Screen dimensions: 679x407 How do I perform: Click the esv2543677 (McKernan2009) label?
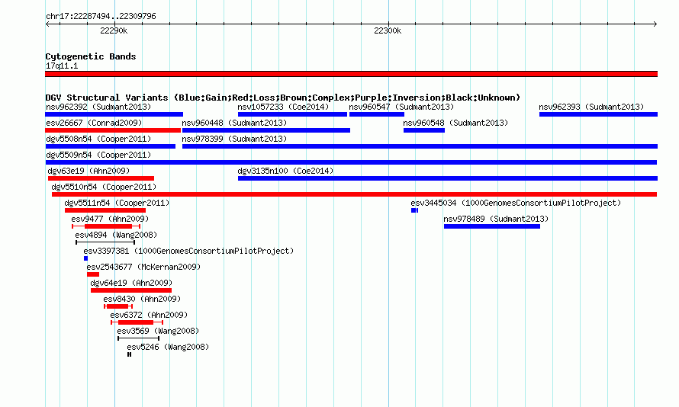(143, 267)
